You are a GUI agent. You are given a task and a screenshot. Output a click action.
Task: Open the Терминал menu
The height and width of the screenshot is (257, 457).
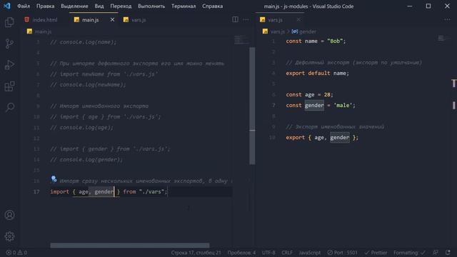click(x=184, y=6)
